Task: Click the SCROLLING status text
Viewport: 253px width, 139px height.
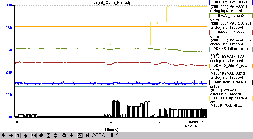Action: click(x=105, y=135)
